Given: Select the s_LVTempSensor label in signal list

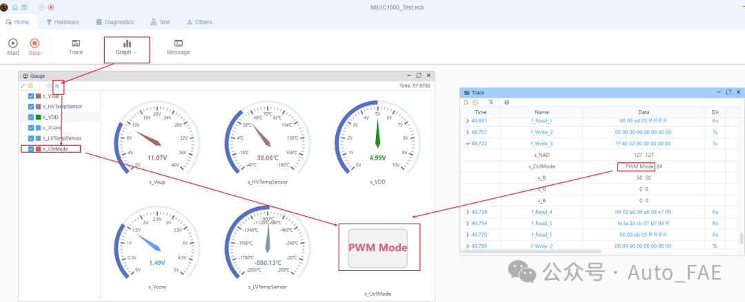Looking at the screenshot, I should tap(62, 138).
